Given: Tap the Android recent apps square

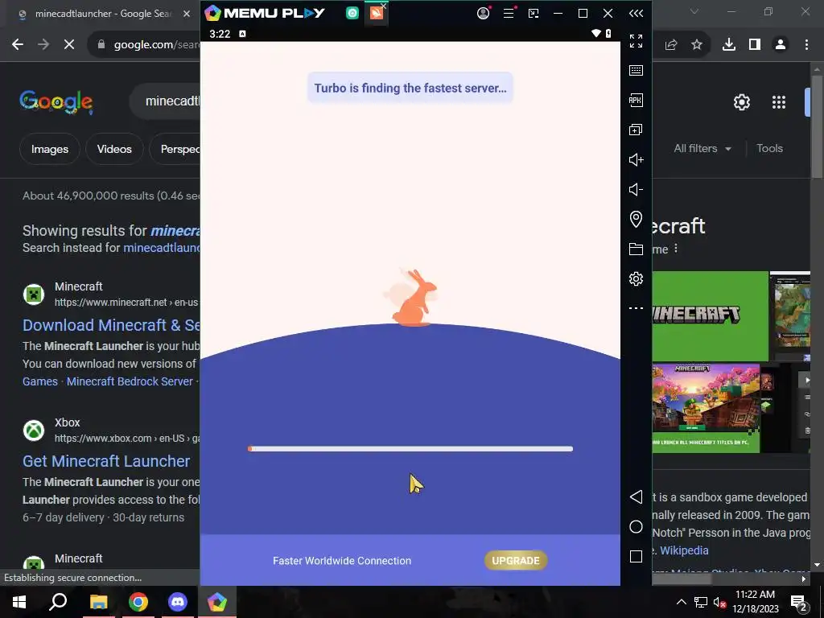Looking at the screenshot, I should click(x=636, y=557).
